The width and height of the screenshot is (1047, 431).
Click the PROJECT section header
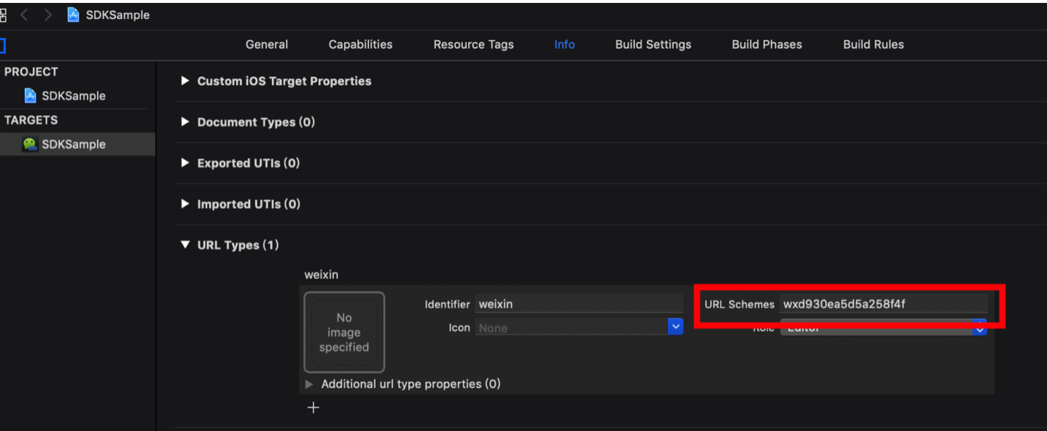pos(31,71)
